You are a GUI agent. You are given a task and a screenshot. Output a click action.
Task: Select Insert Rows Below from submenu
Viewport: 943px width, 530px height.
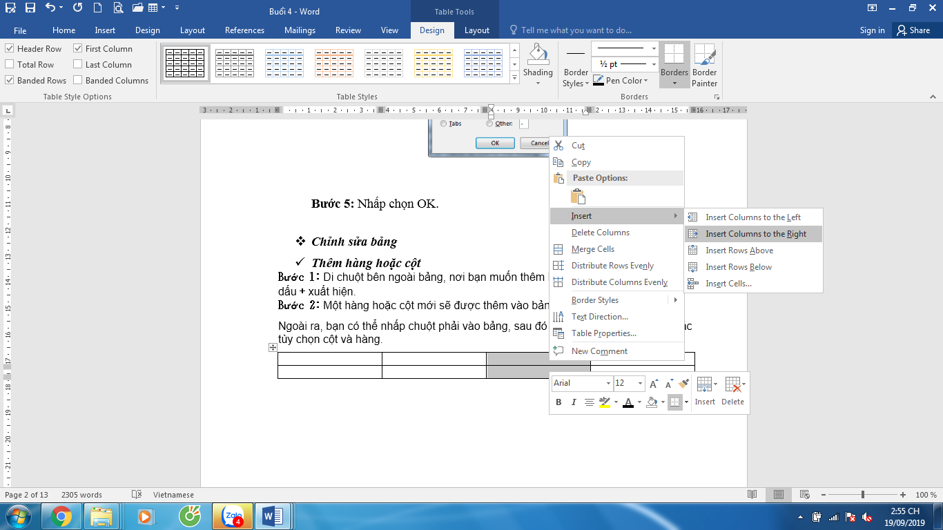click(x=754, y=267)
